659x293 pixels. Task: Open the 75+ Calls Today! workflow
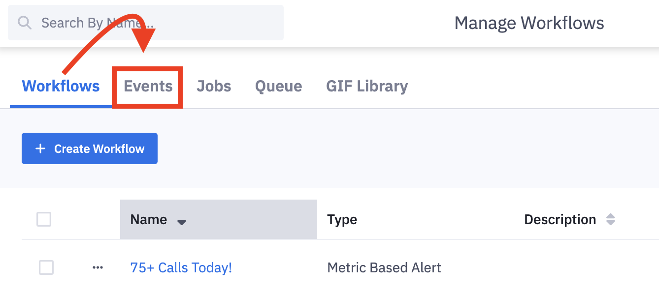[x=181, y=267]
